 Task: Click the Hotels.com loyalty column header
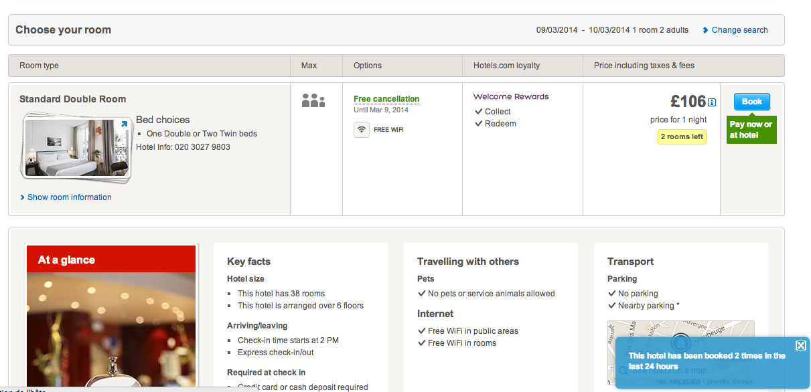[x=506, y=66]
